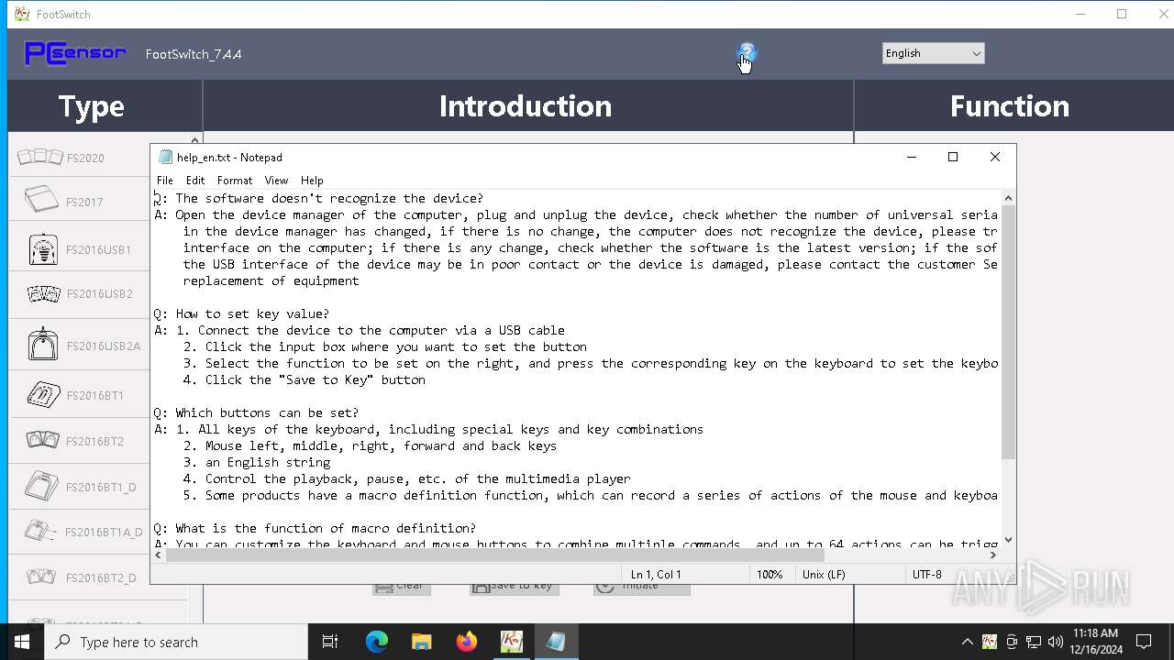
Task: Click the "Ln 1, Col 1" status entry
Action: 656,574
